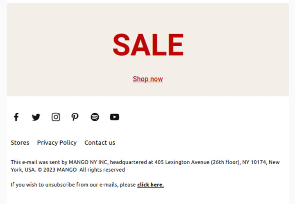This screenshot has width=295, height=211.
Task: Click the 405 Lexington Avenue address text
Action: (x=182, y=162)
